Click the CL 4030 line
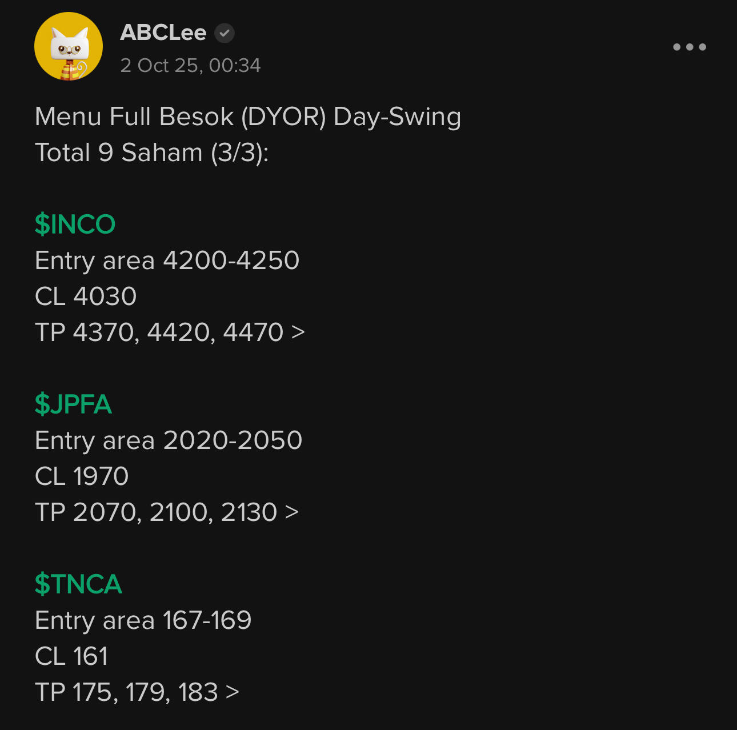 (x=86, y=296)
